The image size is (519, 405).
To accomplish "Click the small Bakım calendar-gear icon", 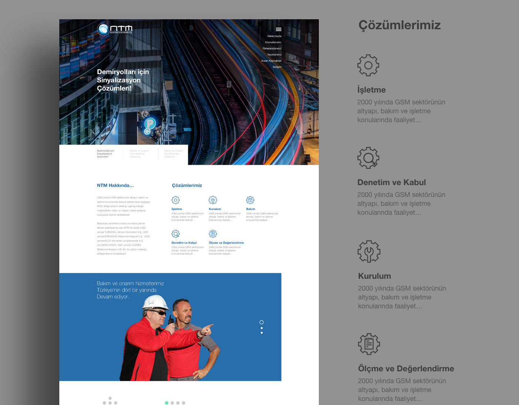I will (x=250, y=200).
